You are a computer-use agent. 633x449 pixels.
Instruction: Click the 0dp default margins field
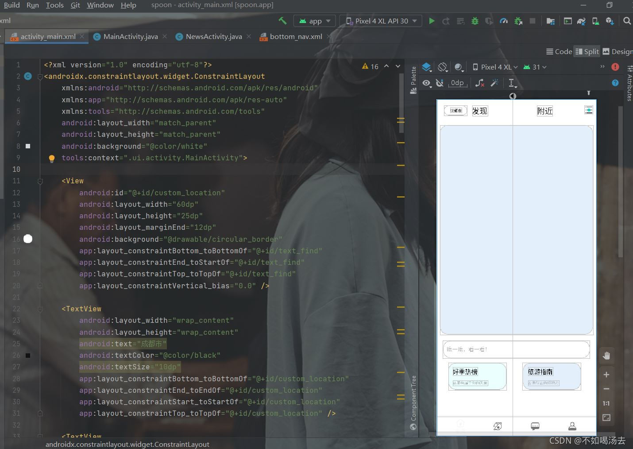click(458, 83)
